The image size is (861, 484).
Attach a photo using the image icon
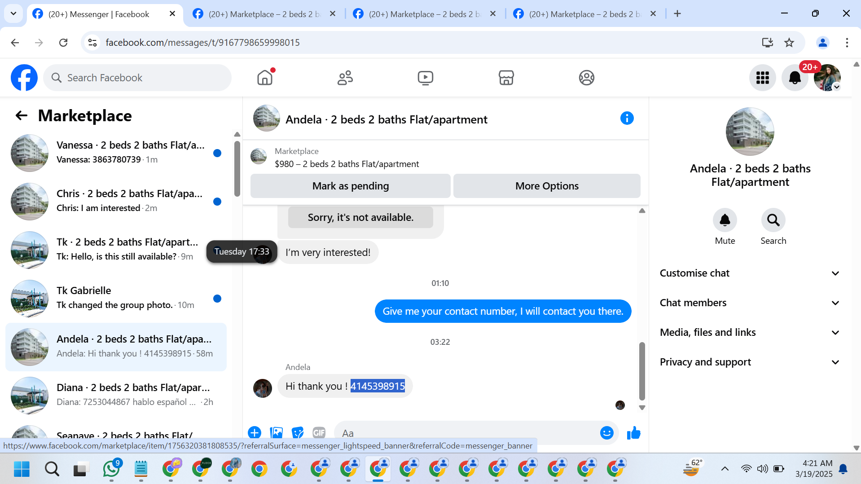coord(276,432)
